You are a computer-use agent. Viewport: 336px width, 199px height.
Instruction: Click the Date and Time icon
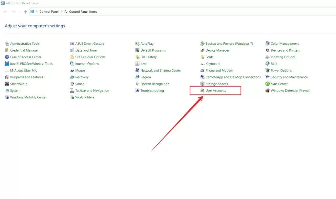(72, 50)
